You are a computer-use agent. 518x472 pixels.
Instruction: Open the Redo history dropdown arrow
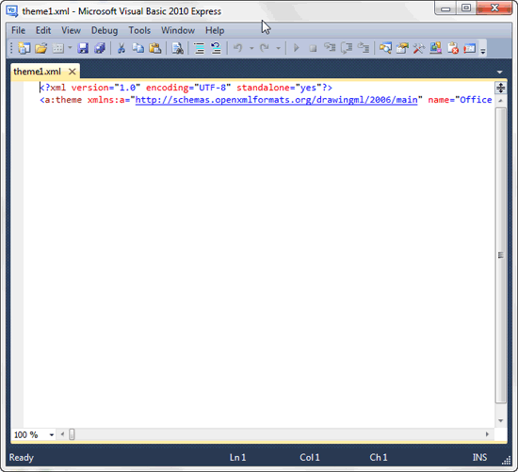click(278, 48)
